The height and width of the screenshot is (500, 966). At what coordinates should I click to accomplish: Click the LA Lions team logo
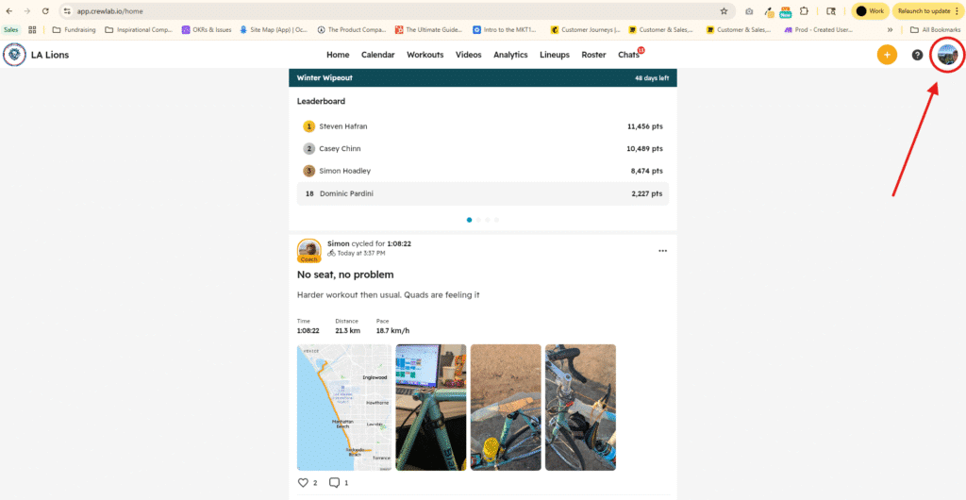[15, 55]
